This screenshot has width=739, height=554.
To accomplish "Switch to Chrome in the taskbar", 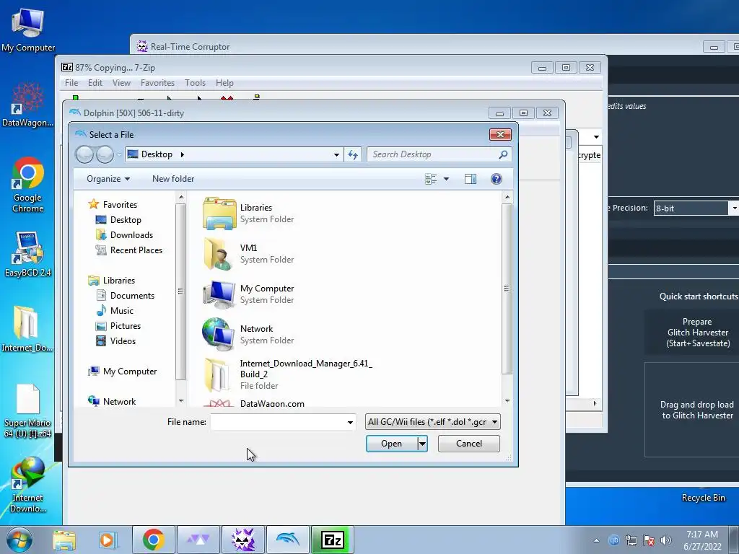I will tap(154, 540).
